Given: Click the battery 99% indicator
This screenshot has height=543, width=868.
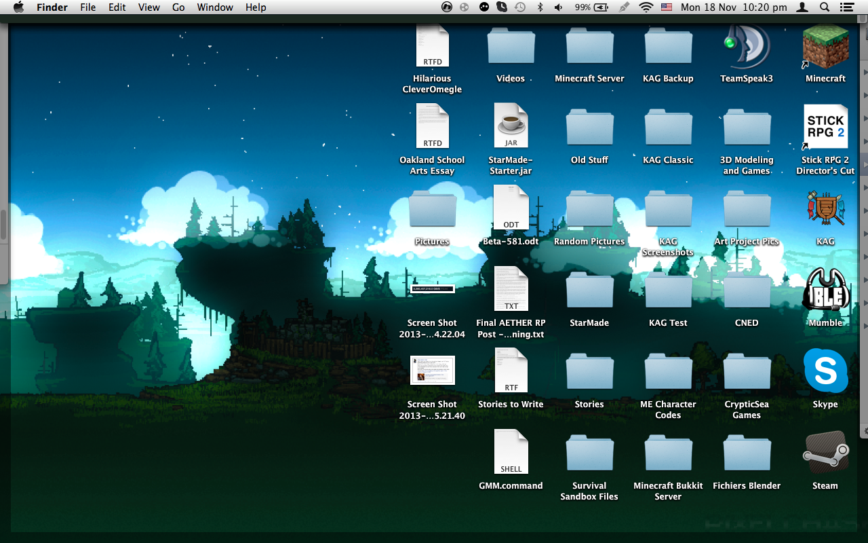Looking at the screenshot, I should click(591, 7).
